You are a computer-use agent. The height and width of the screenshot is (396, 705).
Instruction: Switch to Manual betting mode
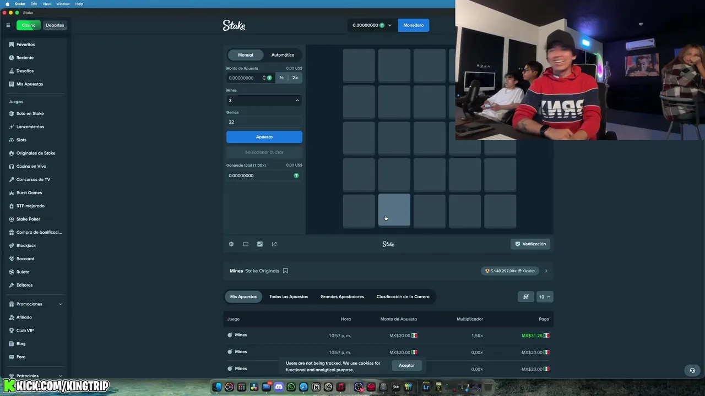[x=246, y=55]
